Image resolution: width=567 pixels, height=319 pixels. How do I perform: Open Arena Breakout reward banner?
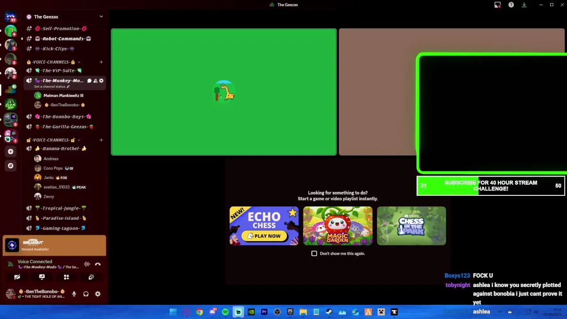point(54,245)
